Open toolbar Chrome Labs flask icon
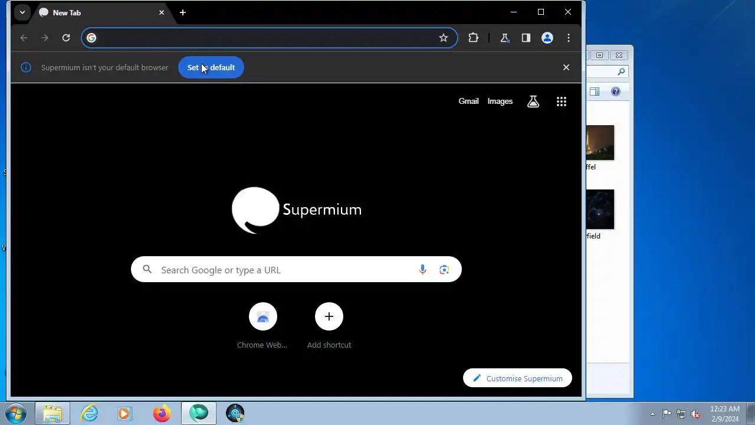 coord(504,38)
